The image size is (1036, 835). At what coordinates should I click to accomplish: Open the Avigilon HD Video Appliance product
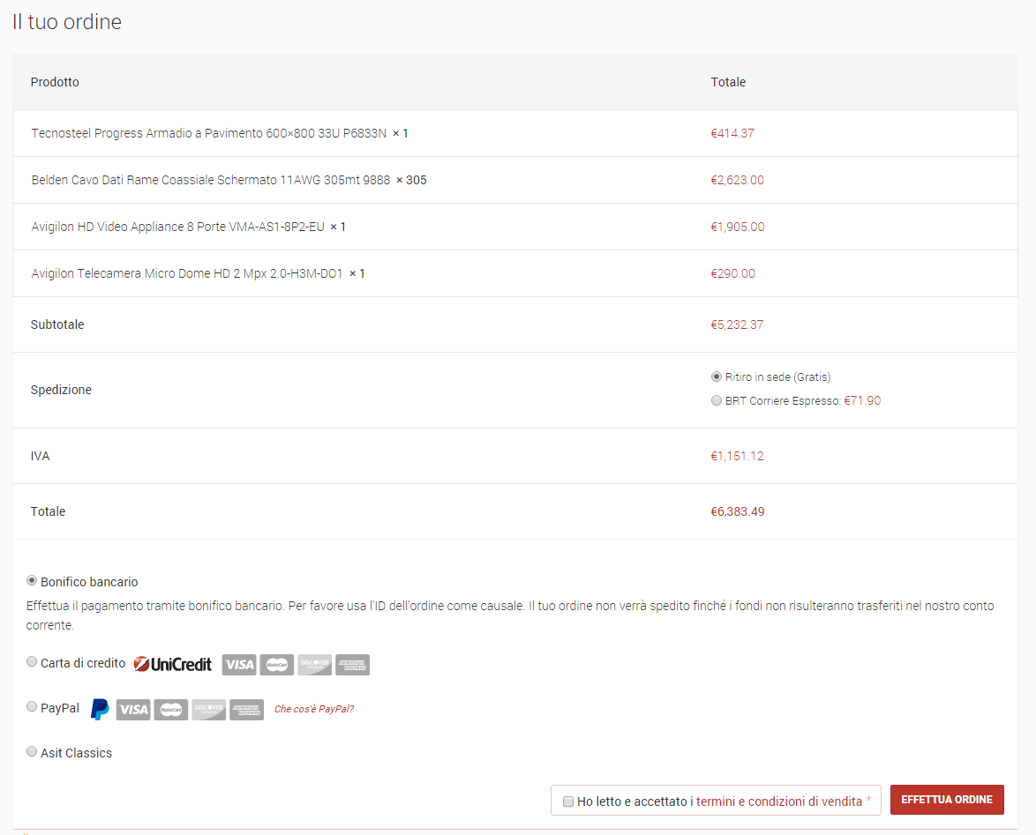[180, 227]
